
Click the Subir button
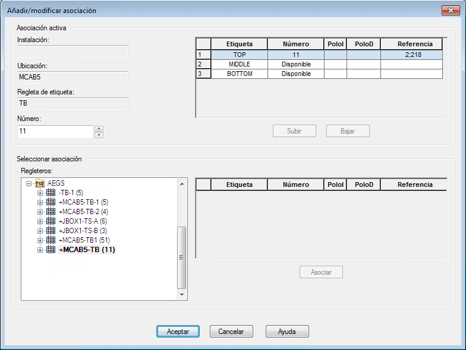294,131
